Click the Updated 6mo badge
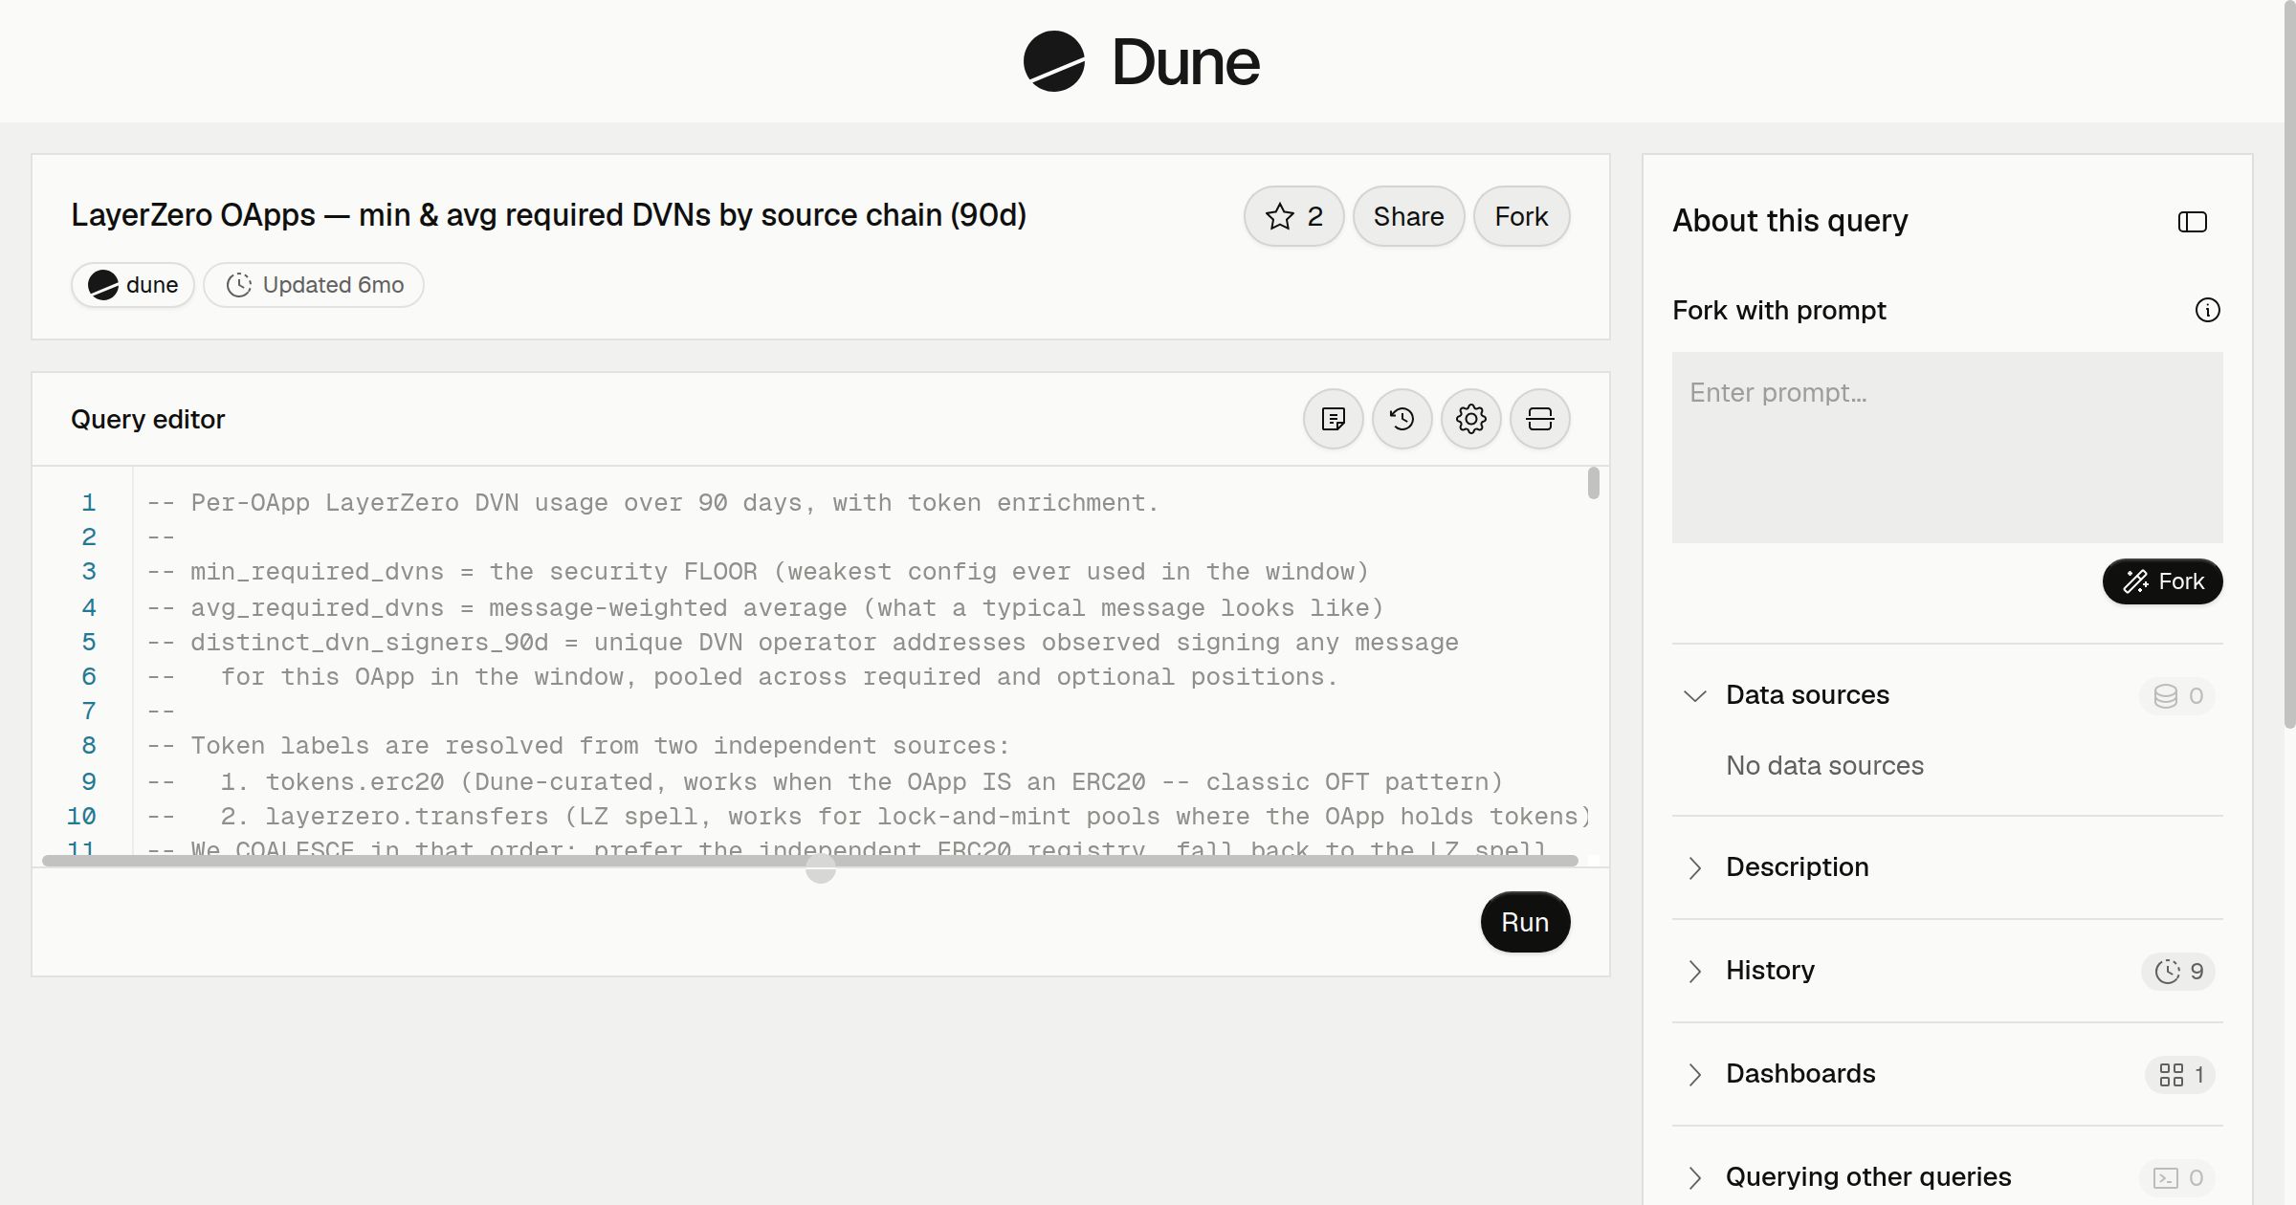This screenshot has width=2296, height=1205. pyautogui.click(x=314, y=285)
